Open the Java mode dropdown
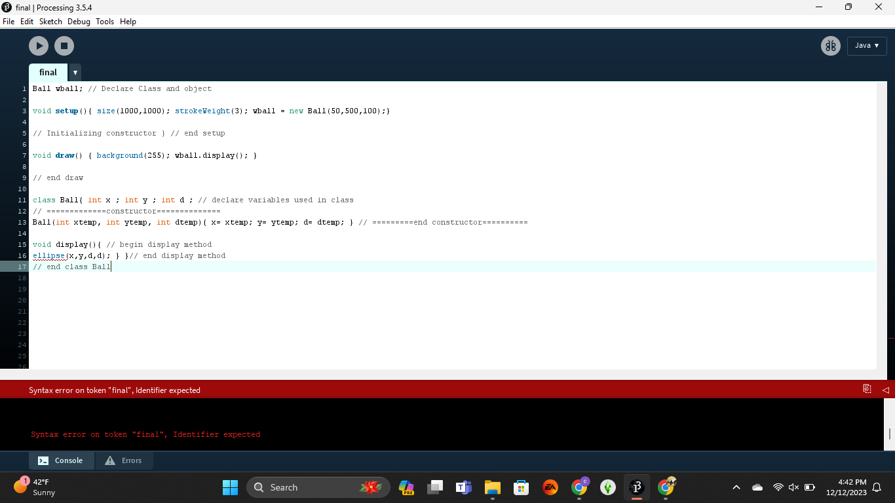The image size is (895, 503). (866, 46)
